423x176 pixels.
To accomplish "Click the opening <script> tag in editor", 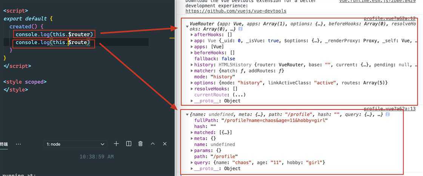I will pos(15,11).
